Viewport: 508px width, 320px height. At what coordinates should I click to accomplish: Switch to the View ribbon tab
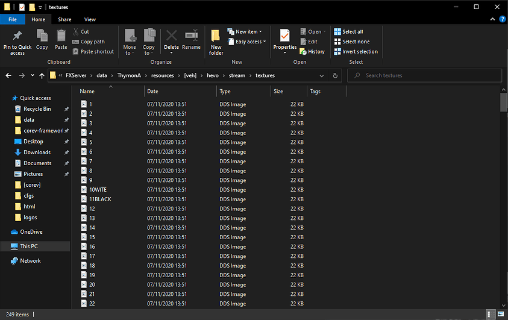(90, 19)
